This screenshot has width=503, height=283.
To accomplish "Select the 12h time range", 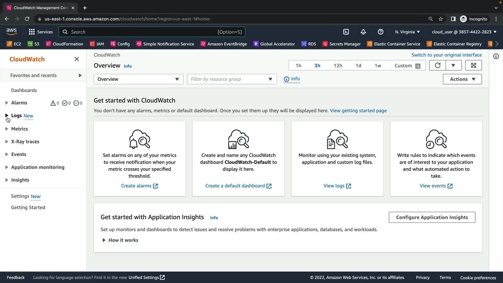I will point(338,66).
